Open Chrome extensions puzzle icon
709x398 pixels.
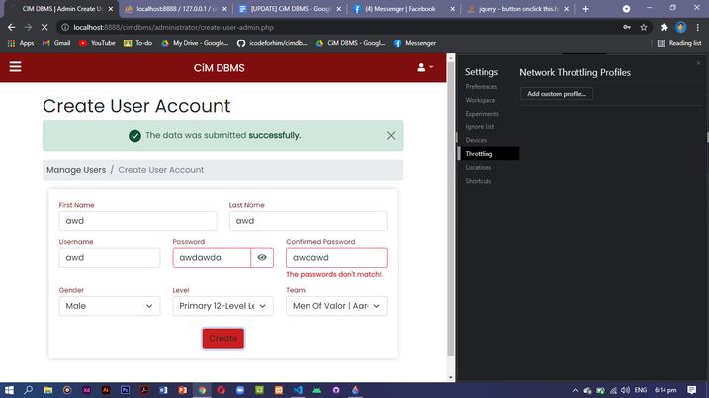664,27
